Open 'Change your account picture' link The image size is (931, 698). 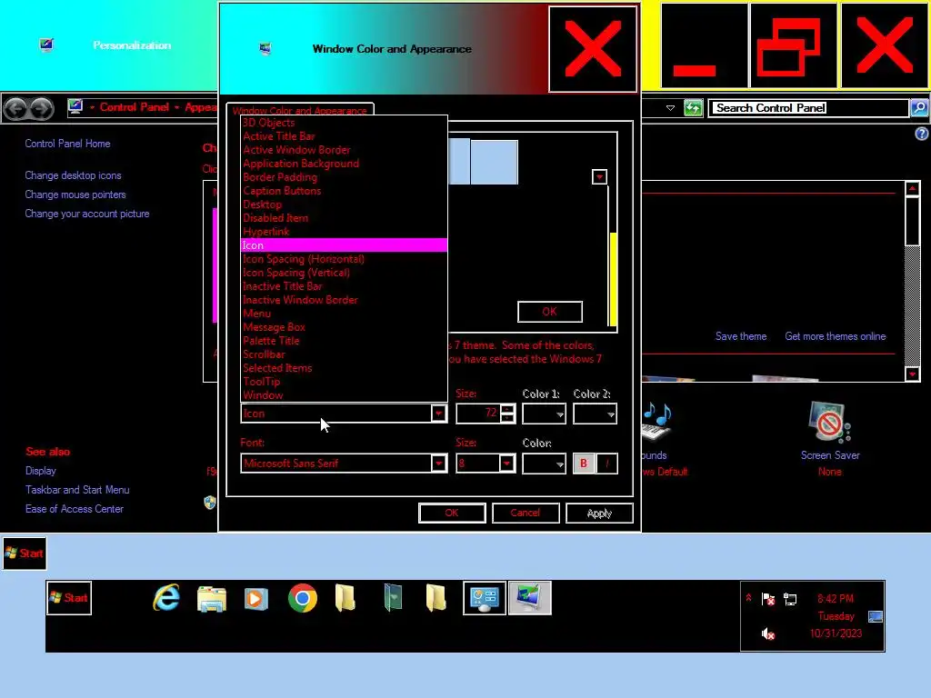point(87,214)
